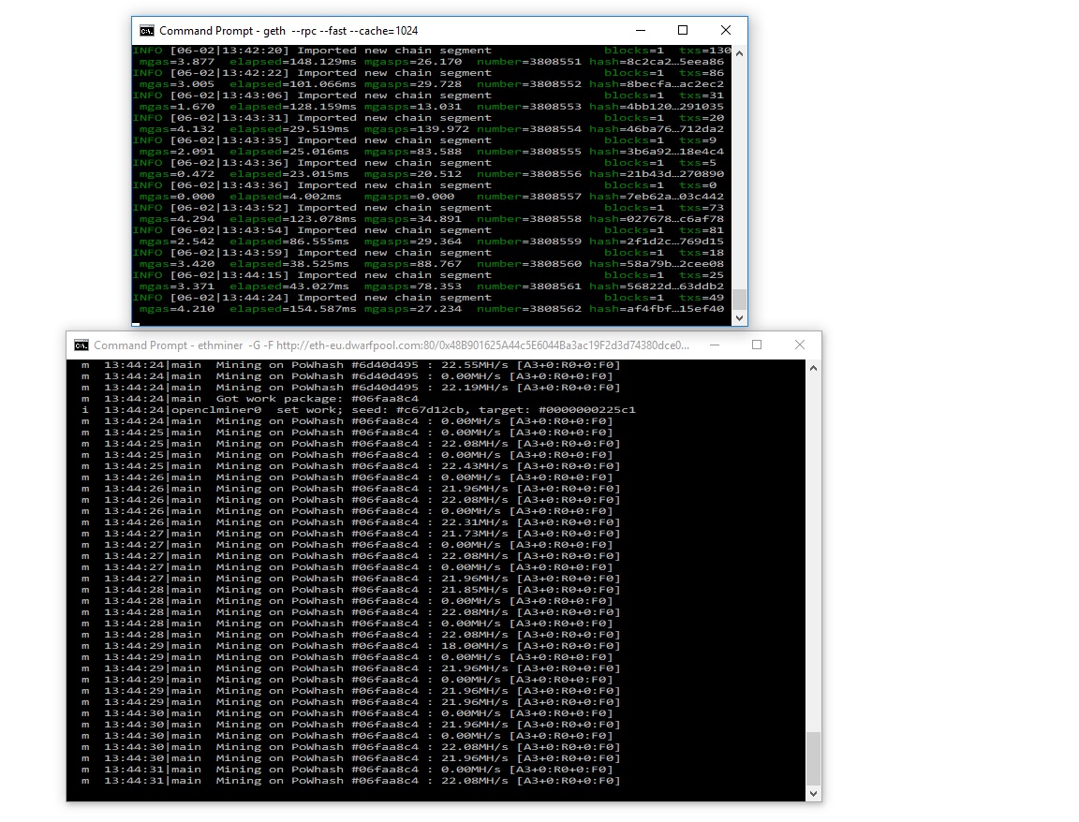Click the geth scrollbar down arrow

pyautogui.click(x=739, y=318)
